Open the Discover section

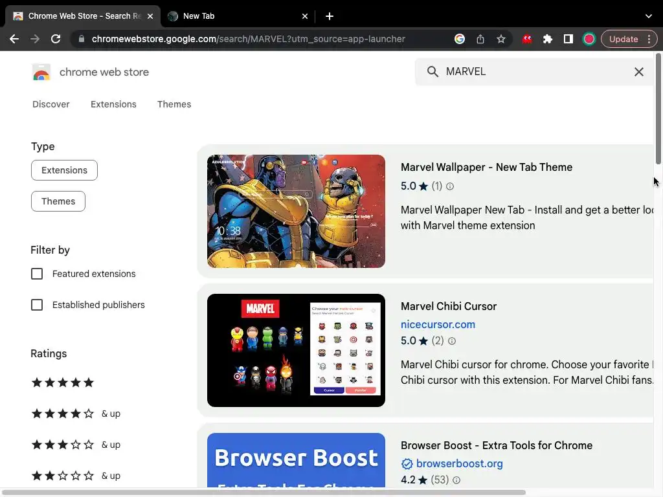point(51,104)
